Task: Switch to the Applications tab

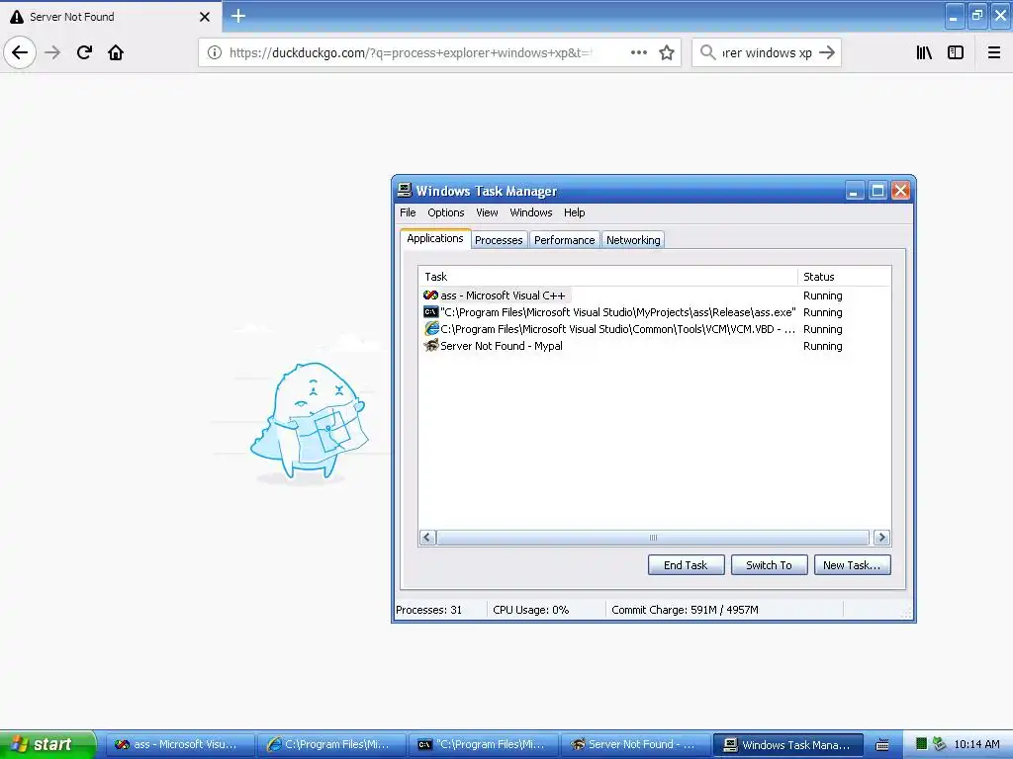Action: (x=435, y=238)
